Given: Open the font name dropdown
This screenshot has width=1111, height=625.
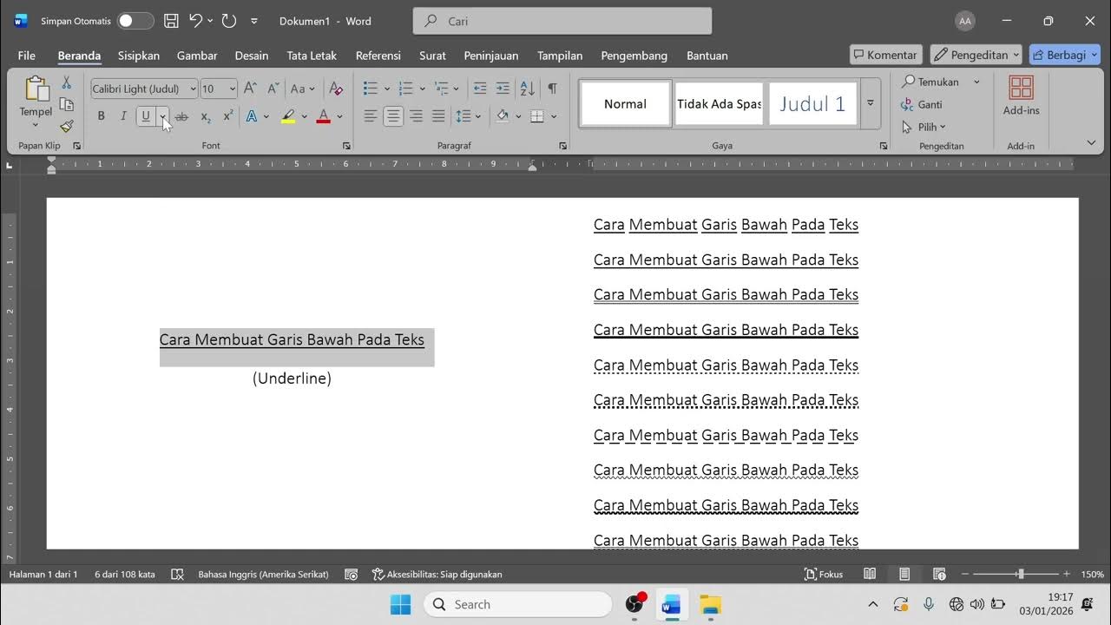Looking at the screenshot, I should pos(193,89).
